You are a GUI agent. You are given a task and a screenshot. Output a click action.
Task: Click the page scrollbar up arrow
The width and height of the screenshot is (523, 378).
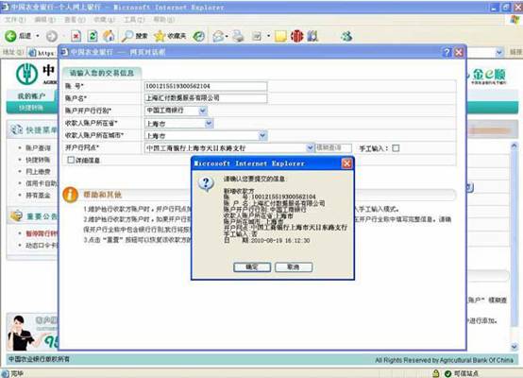[514, 146]
